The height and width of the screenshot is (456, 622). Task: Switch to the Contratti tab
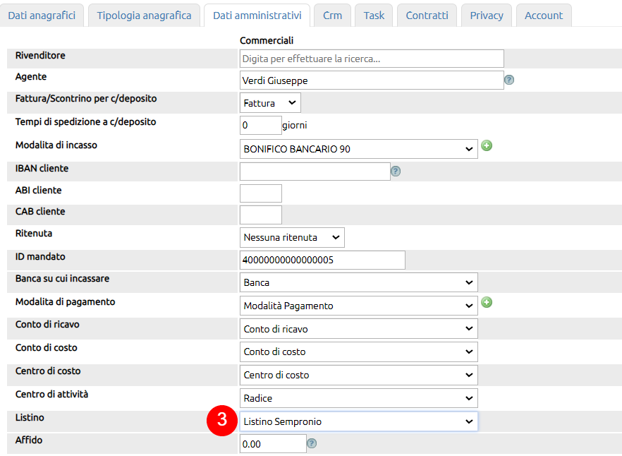coord(427,16)
